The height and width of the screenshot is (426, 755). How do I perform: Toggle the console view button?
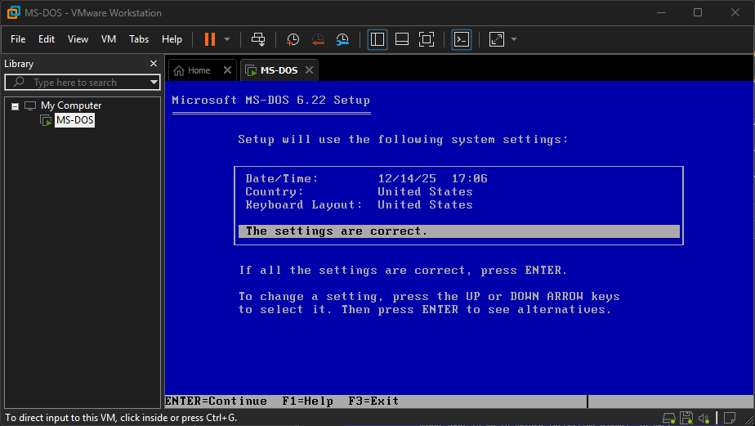coord(462,39)
